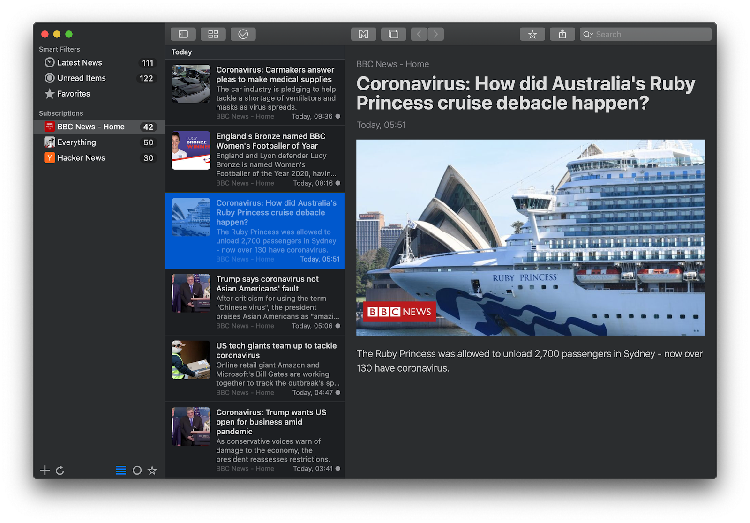The image size is (750, 523).
Task: Refresh feeds with the reload icon
Action: pos(60,471)
